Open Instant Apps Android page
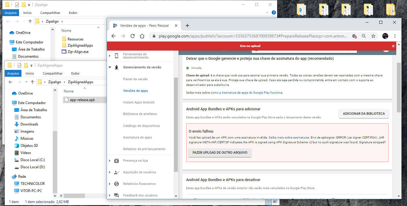Screen dimensions: 407x206 (139, 102)
